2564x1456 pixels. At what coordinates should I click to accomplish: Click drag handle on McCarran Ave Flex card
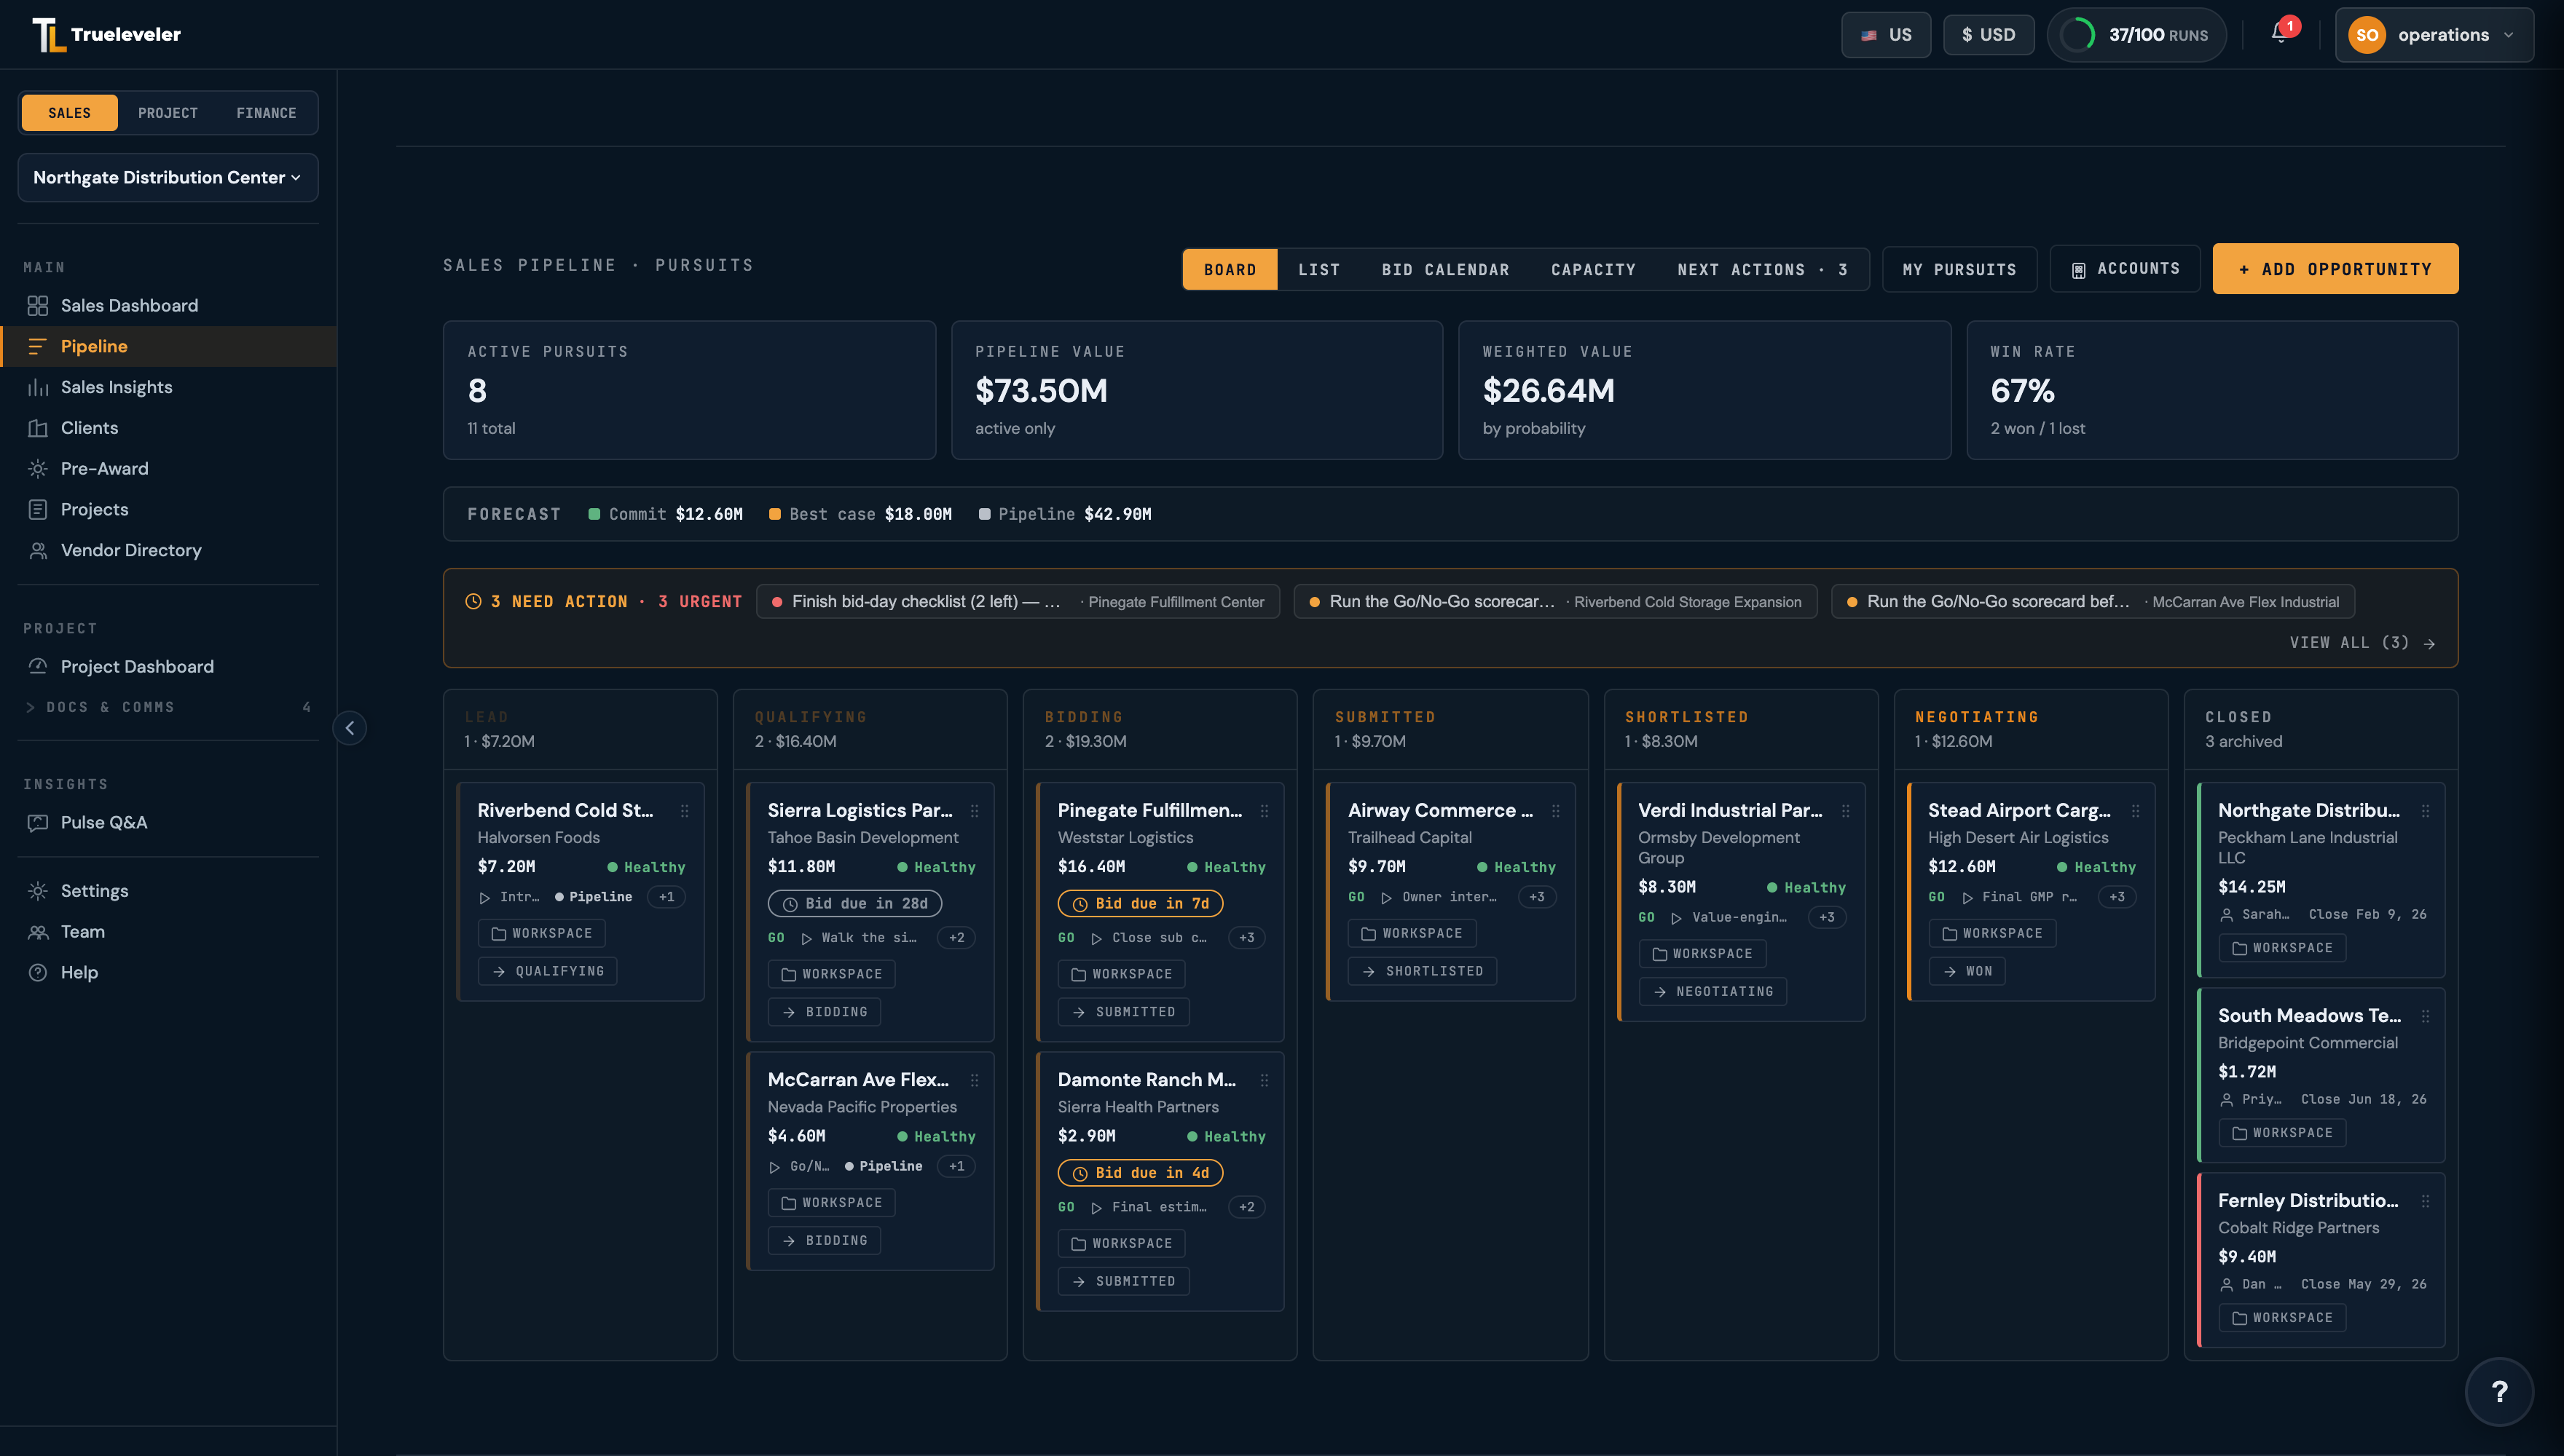975,1080
